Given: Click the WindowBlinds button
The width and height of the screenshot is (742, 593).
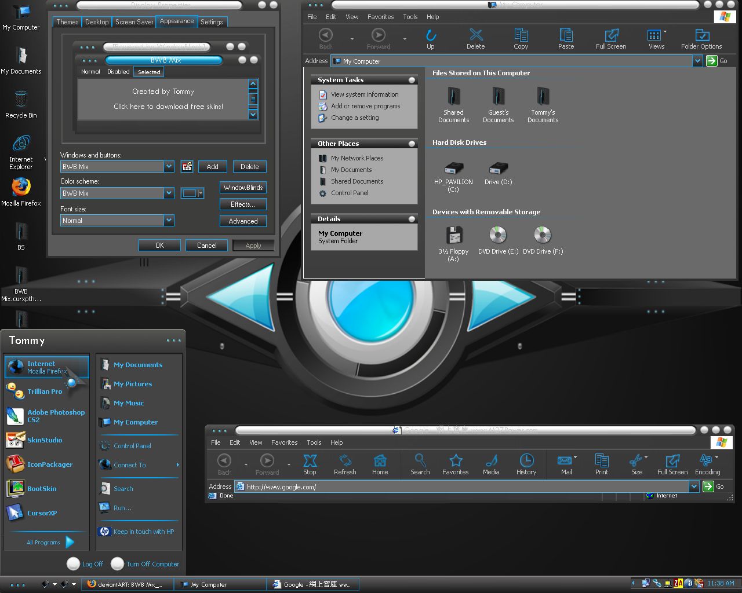Looking at the screenshot, I should pos(243,188).
